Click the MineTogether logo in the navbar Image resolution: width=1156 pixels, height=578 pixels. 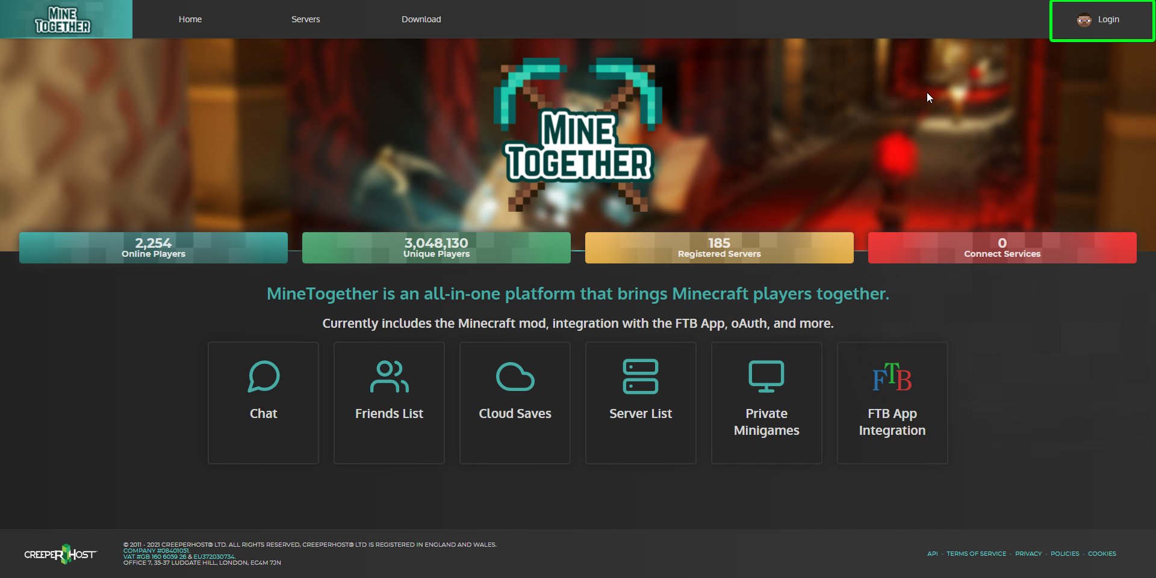click(63, 20)
